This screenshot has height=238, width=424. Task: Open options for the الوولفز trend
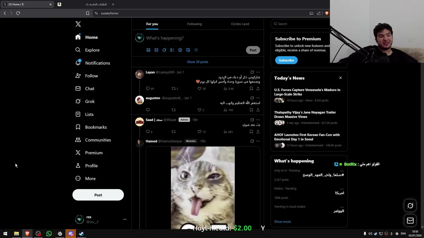[342, 207]
